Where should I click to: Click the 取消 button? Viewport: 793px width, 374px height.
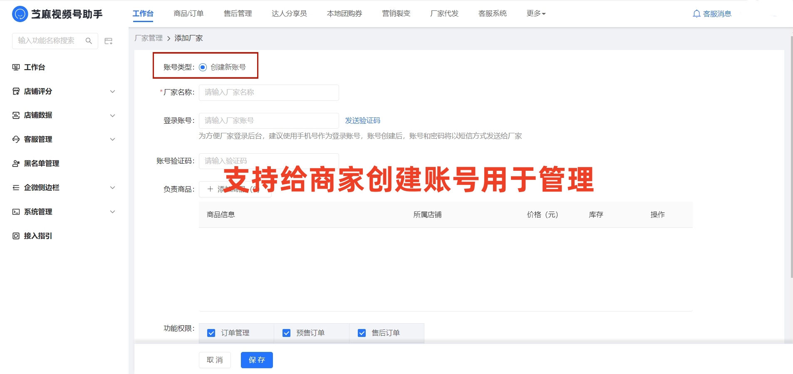click(x=215, y=360)
